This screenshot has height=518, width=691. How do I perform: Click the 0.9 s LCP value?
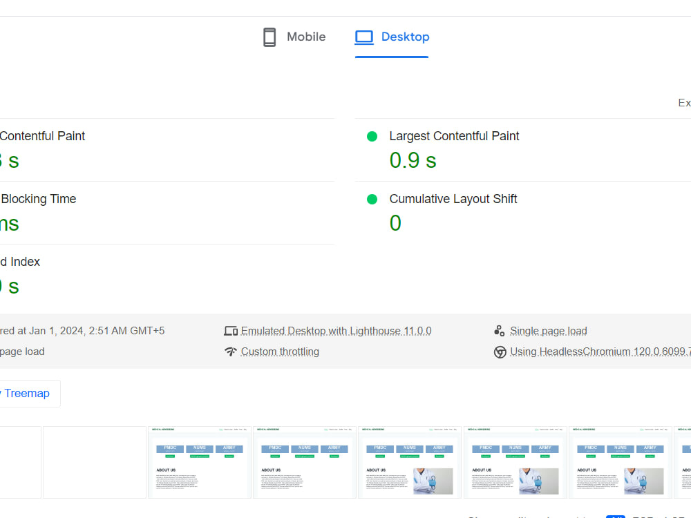[x=413, y=160]
